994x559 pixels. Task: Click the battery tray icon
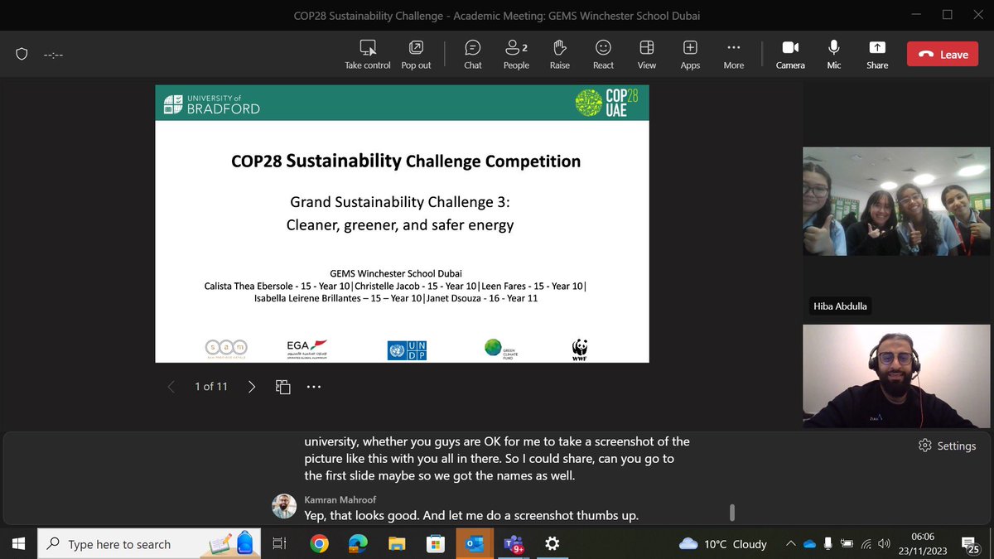coord(847,543)
